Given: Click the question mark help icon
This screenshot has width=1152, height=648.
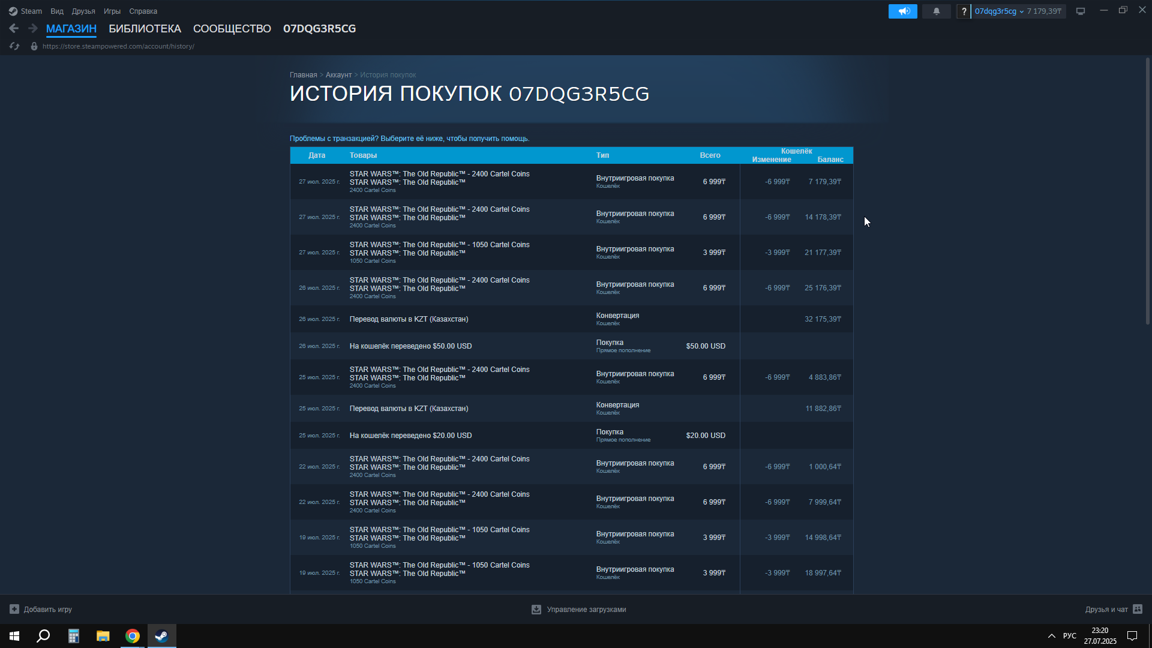Looking at the screenshot, I should 964,11.
